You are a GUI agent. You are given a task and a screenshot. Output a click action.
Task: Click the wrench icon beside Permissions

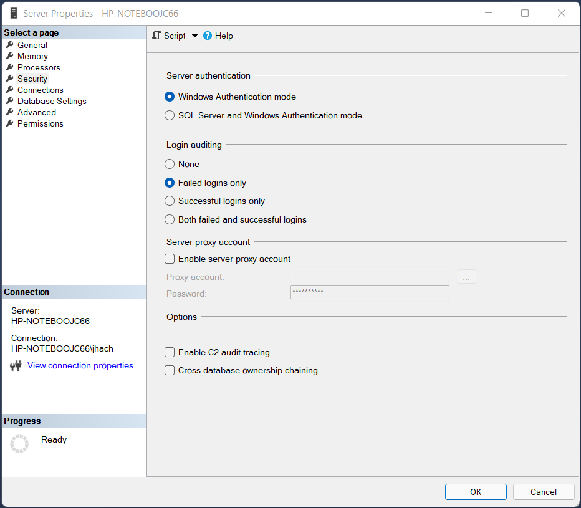(x=10, y=123)
